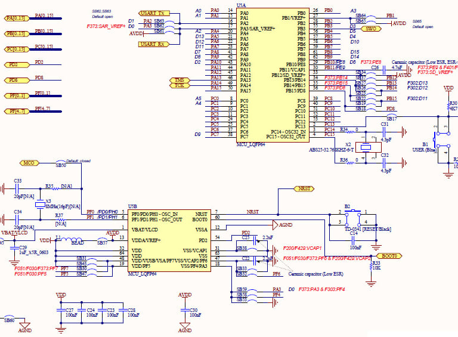Click the SWO port symbol

coord(371,29)
